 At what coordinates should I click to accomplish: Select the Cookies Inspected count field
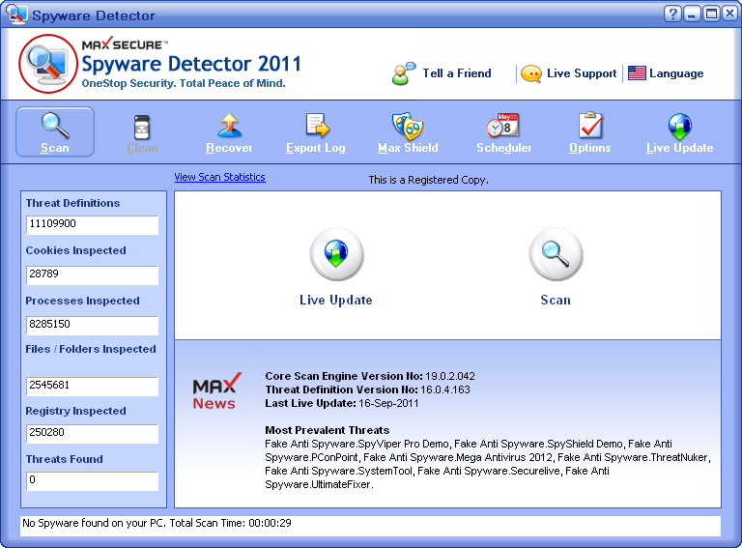tap(92, 275)
